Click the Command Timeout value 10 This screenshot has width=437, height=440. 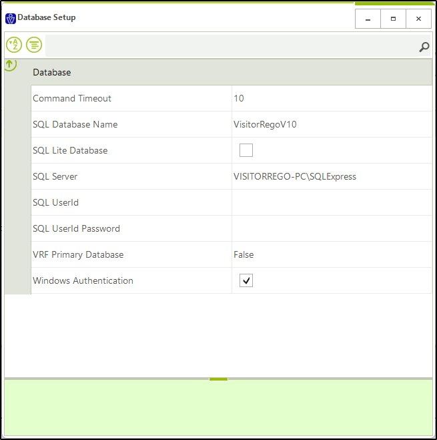(x=331, y=98)
